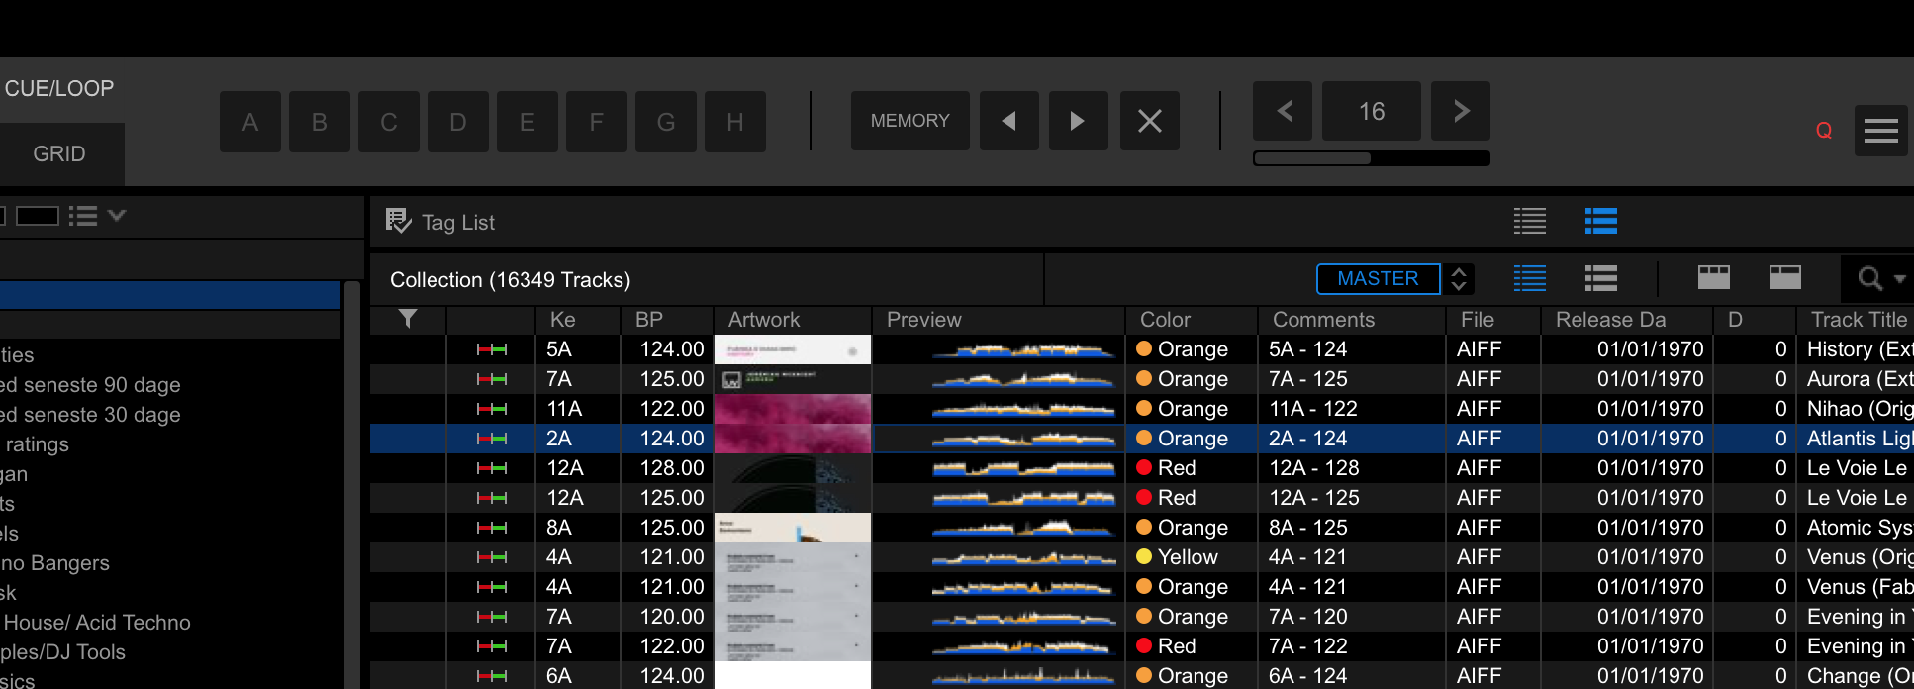Expand the MASTER deck selector stepper
This screenshot has width=1914, height=689.
[1458, 279]
